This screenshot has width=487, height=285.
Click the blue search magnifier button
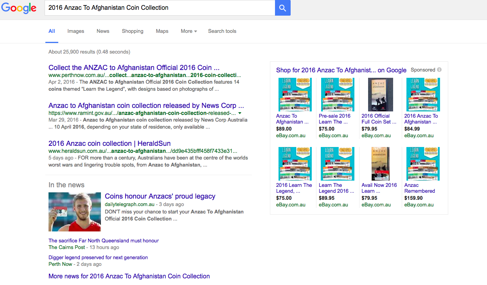(282, 8)
